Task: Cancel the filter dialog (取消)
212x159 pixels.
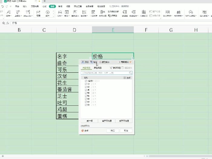Action: click(126, 131)
